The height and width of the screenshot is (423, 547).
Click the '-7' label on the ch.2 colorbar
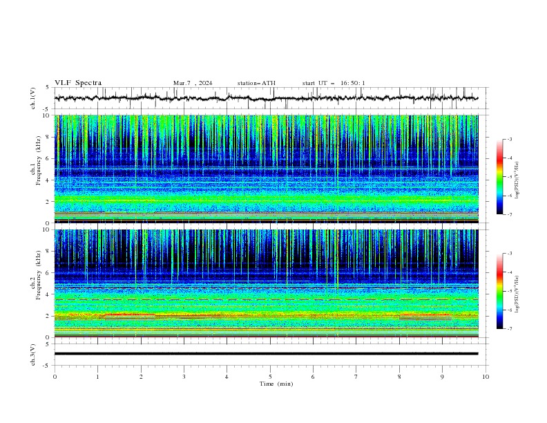click(x=509, y=329)
